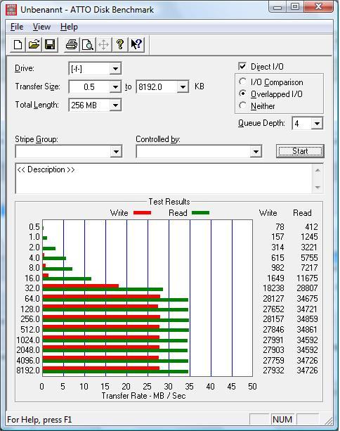Click the Start button

point(300,151)
